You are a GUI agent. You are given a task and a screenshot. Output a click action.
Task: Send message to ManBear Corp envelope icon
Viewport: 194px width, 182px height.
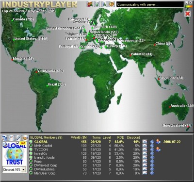(145, 173)
